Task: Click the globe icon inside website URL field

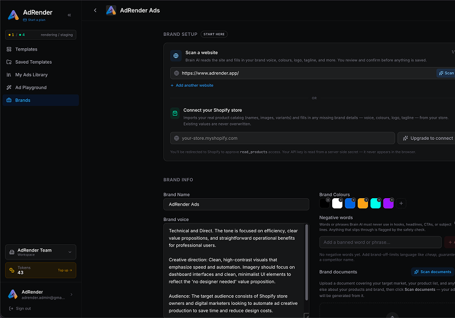Action: [176, 73]
